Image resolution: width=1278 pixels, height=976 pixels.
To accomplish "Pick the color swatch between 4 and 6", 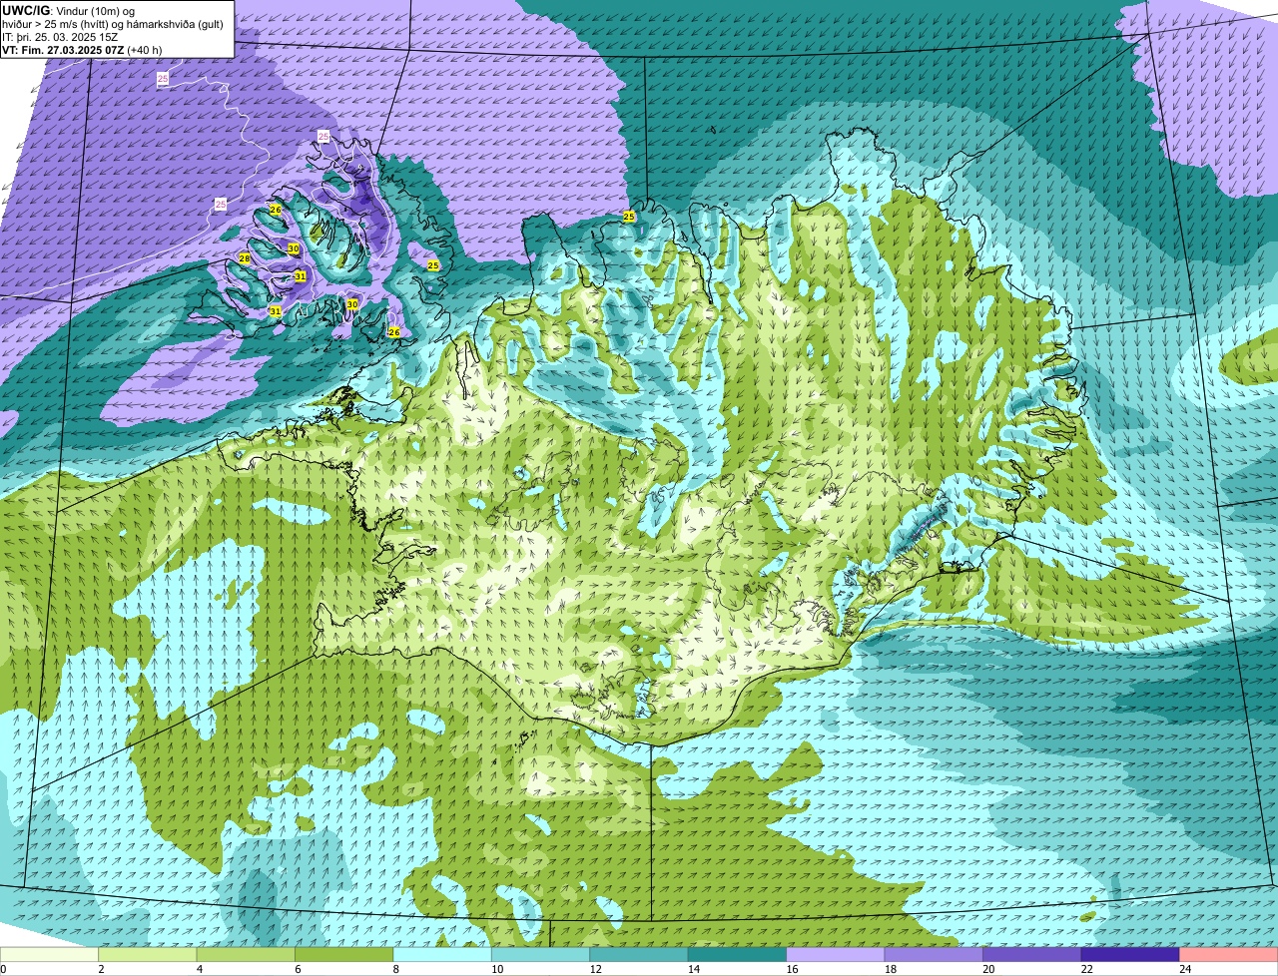I will click(246, 954).
